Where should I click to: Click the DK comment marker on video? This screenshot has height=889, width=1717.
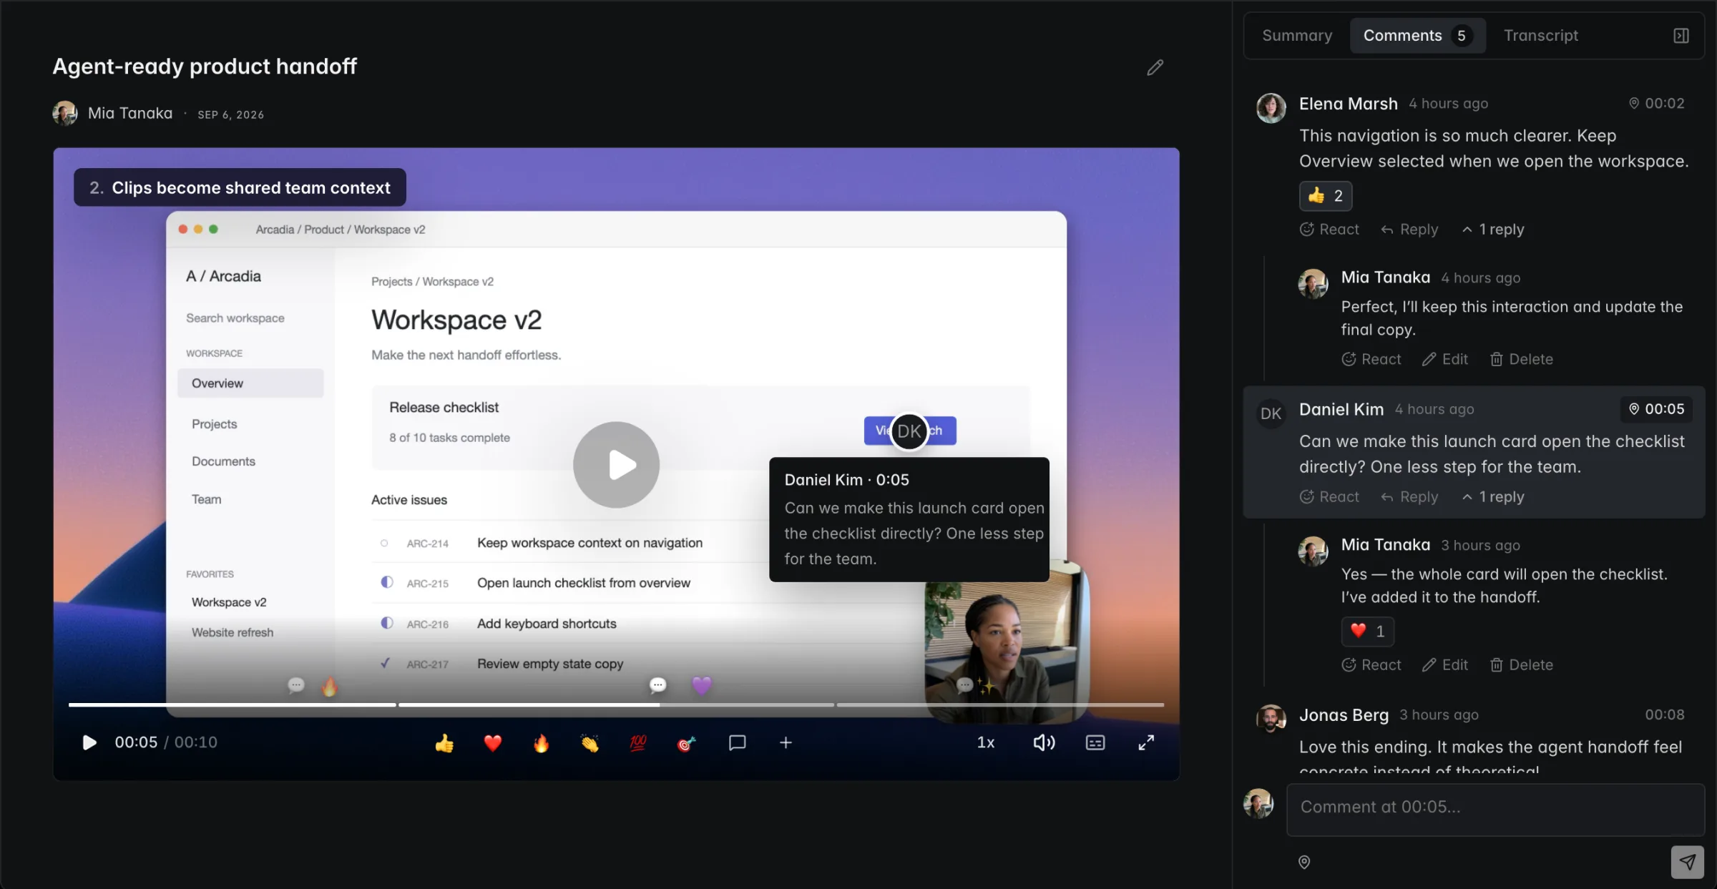(909, 431)
